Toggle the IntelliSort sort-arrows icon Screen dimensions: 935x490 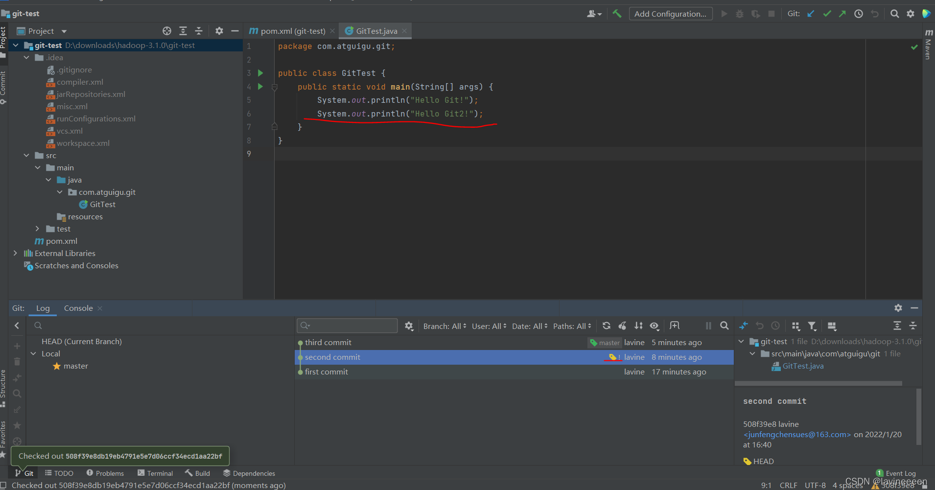(x=638, y=326)
